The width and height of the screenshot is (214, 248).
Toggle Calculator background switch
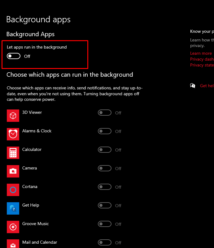coord(105,150)
